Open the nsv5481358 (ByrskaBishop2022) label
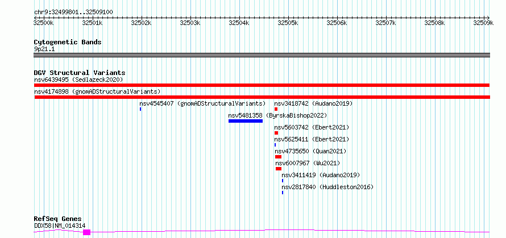 pyautogui.click(x=277, y=115)
